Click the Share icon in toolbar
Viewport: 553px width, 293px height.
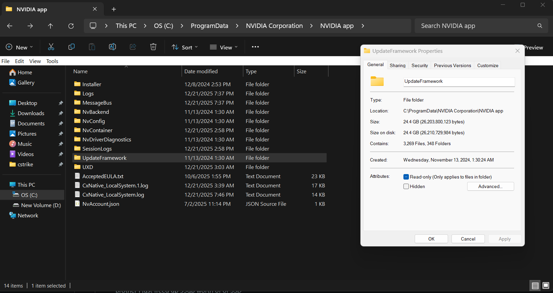(x=133, y=47)
